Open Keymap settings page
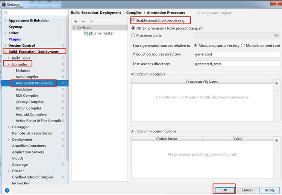 click(x=15, y=27)
